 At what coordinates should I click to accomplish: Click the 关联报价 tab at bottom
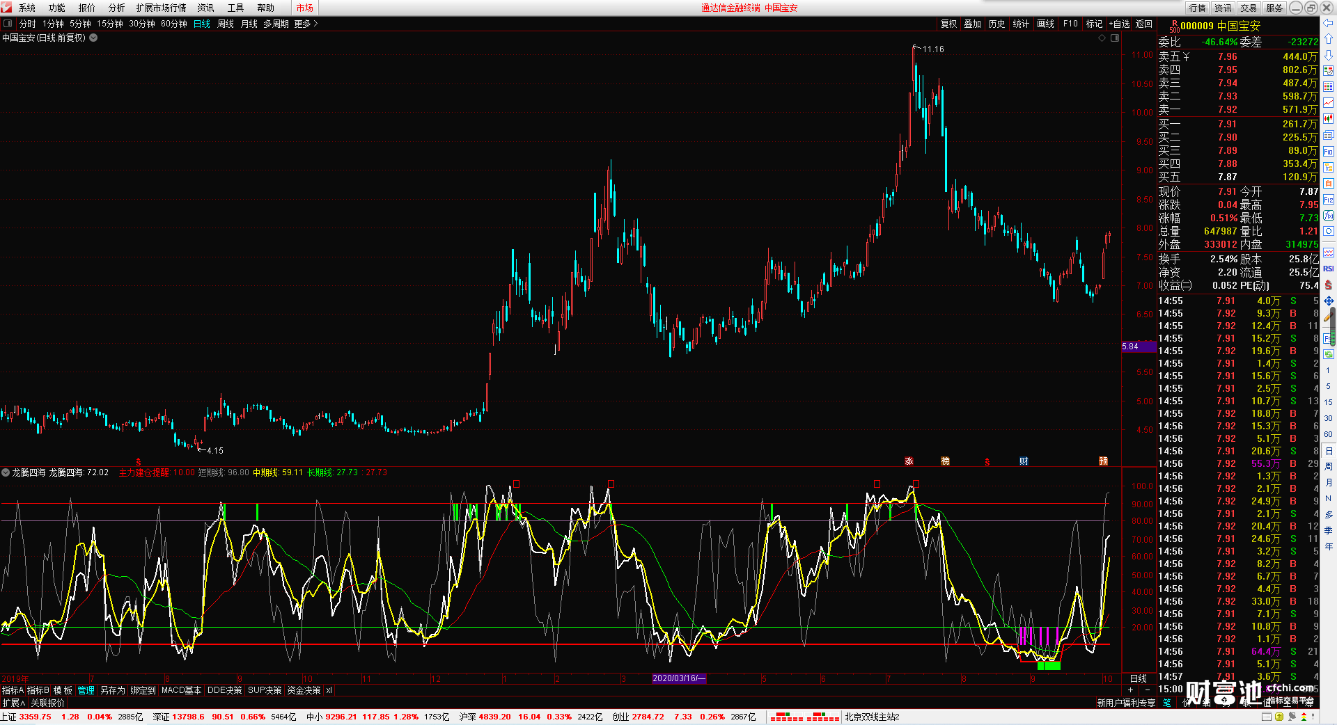point(47,703)
